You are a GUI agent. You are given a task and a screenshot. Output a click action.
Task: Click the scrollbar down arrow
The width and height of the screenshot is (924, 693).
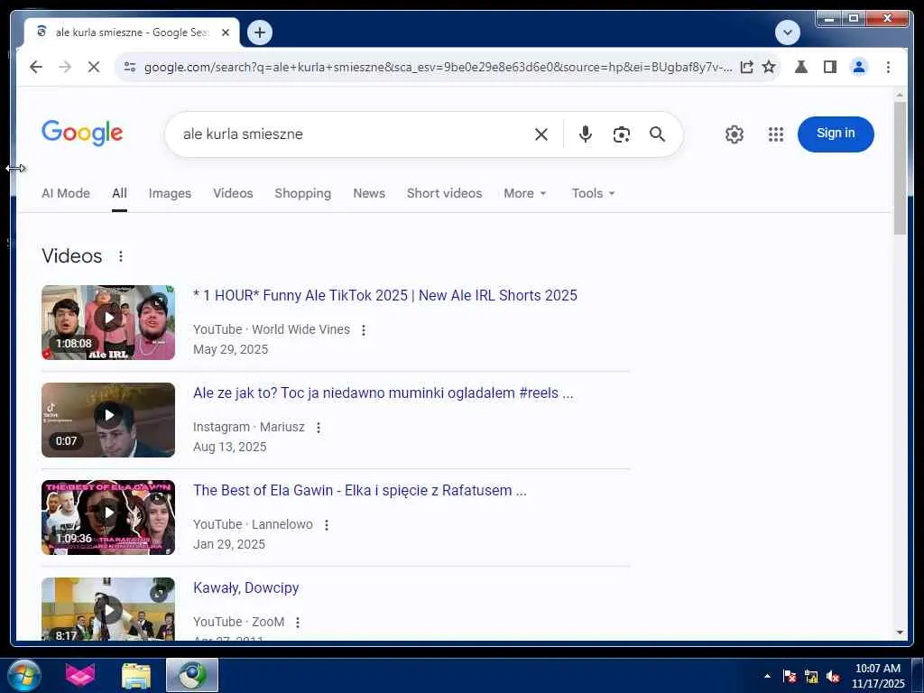pos(900,633)
